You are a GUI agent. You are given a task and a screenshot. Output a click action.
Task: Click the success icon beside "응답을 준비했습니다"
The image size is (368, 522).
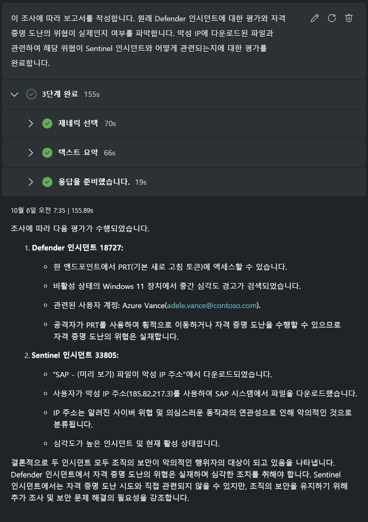47,182
